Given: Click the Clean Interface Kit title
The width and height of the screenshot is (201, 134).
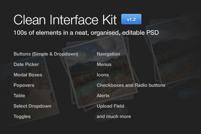Looking at the screenshot, I should click(65, 19).
